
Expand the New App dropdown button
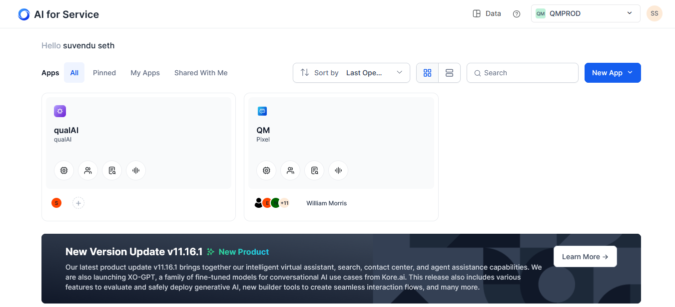pyautogui.click(x=612, y=73)
